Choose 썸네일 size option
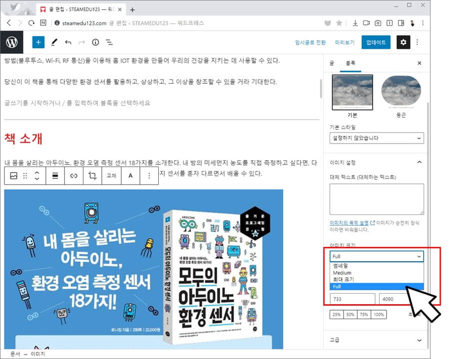 (377, 266)
